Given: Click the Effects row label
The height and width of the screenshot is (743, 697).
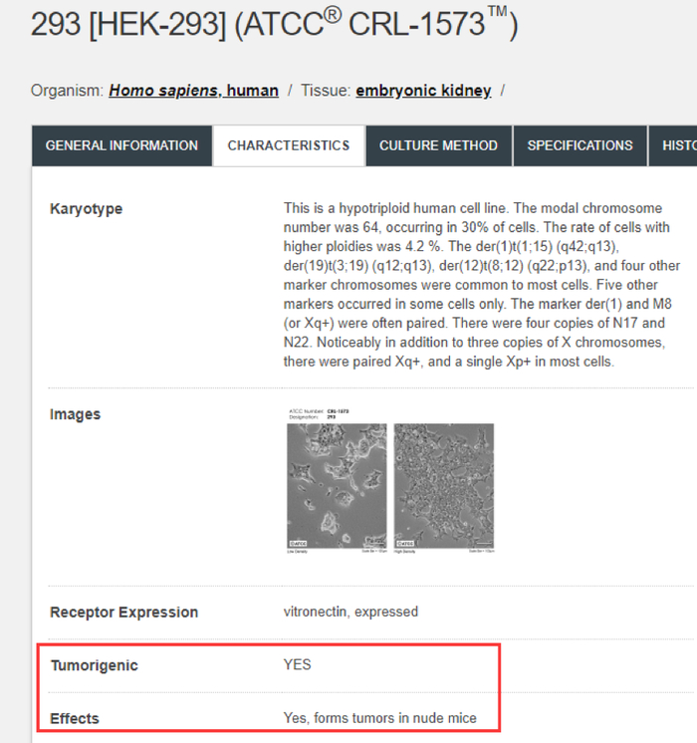Looking at the screenshot, I should (75, 718).
